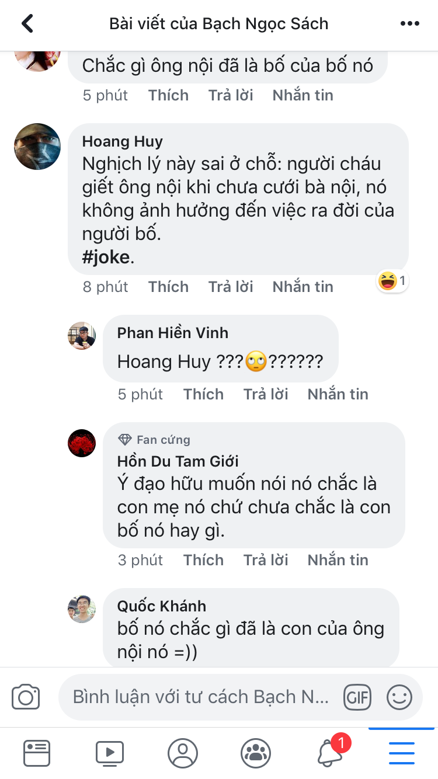Open the emoji smiley picker

click(399, 697)
